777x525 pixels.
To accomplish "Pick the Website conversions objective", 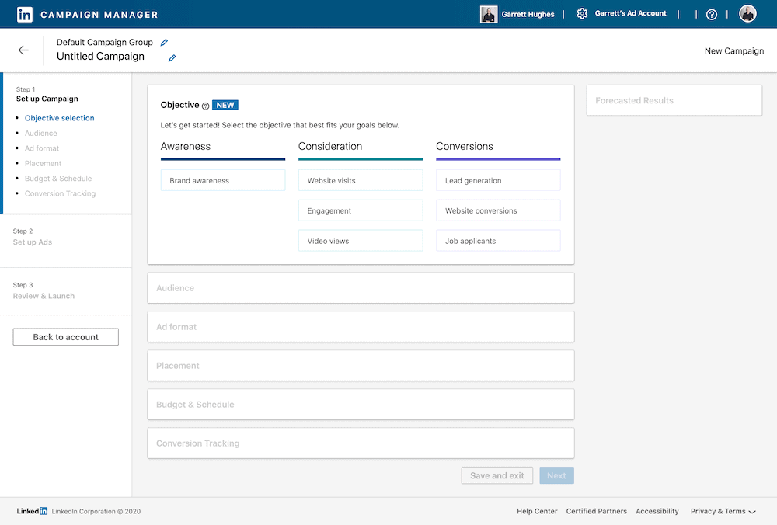I will tap(499, 210).
